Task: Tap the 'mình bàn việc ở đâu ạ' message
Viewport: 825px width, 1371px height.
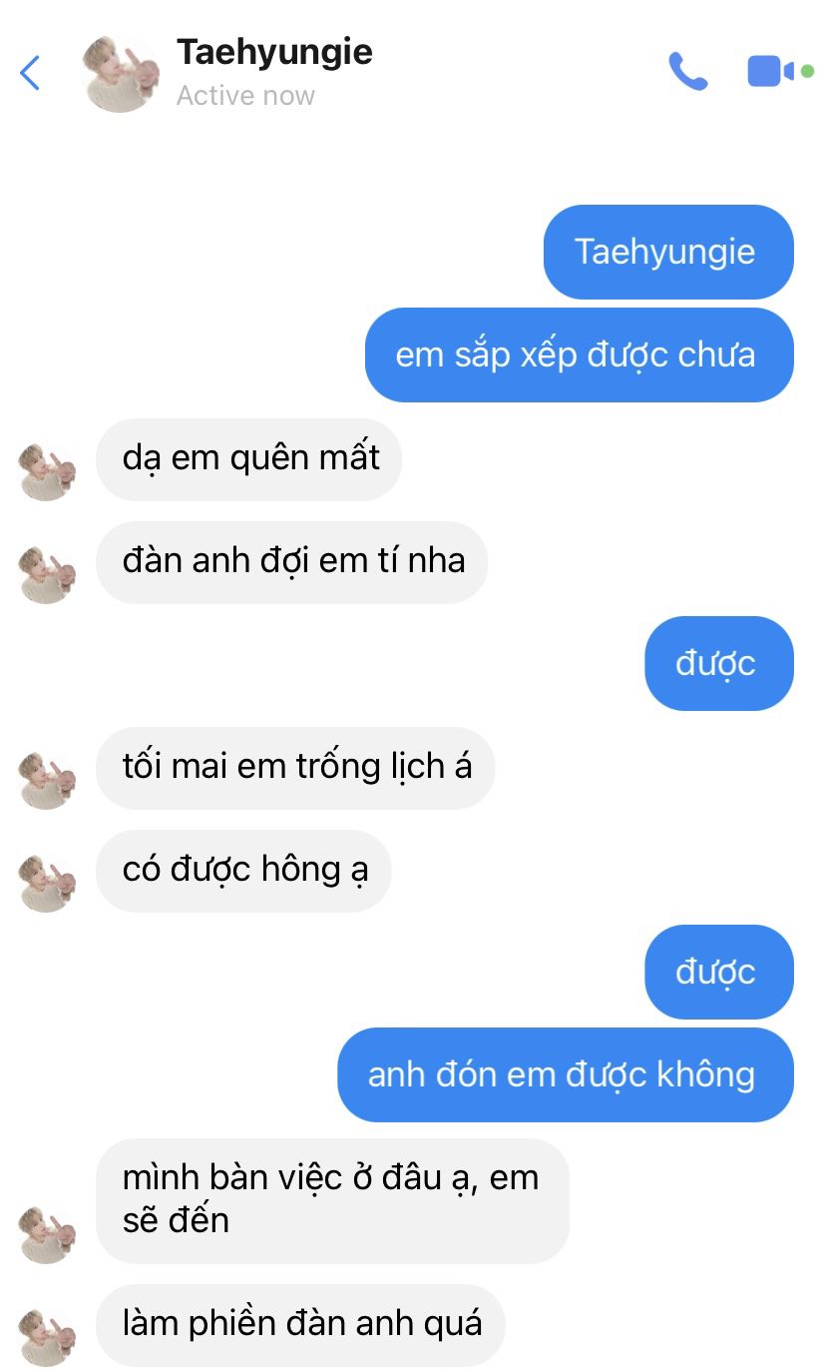Action: click(333, 1200)
